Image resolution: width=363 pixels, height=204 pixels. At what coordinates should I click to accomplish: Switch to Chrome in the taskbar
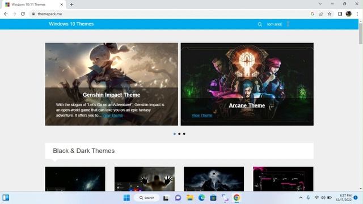(x=237, y=198)
